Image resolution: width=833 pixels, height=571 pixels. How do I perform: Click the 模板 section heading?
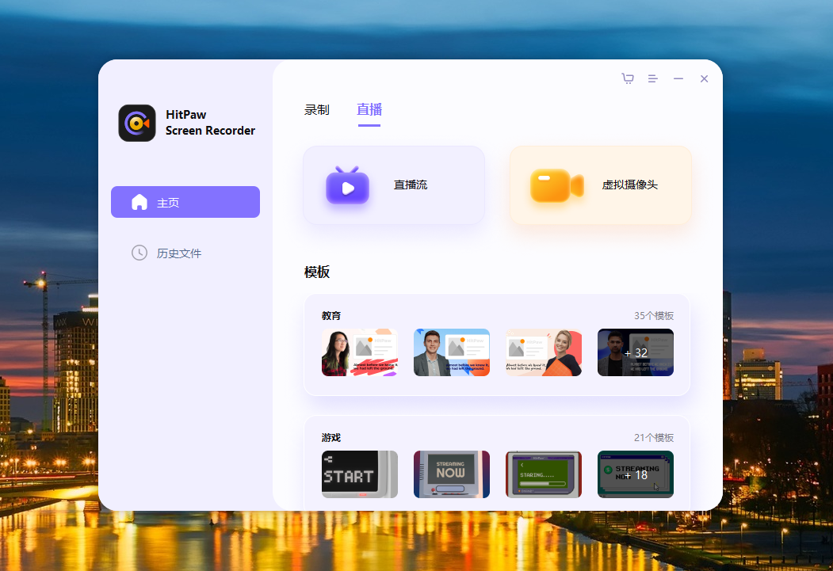tap(316, 272)
